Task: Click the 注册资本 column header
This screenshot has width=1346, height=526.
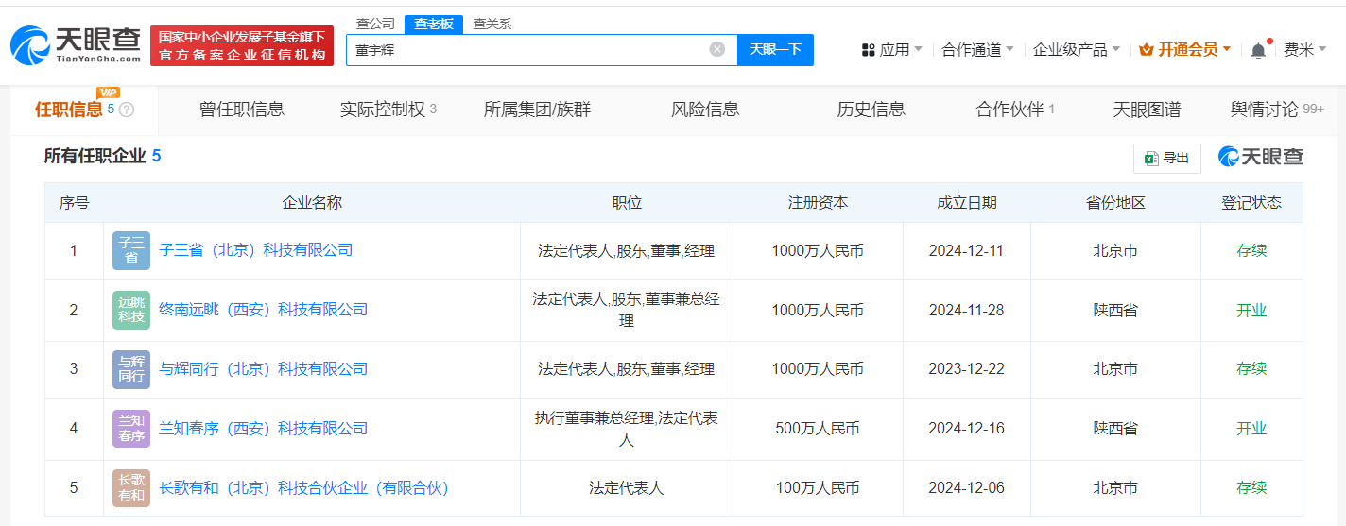Action: pos(818,203)
